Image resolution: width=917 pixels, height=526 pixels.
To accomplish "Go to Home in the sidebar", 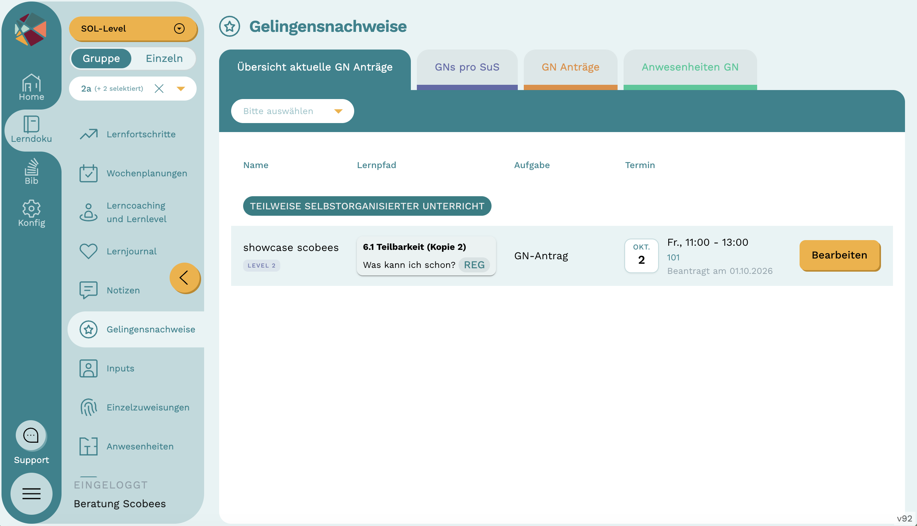I will pos(32,87).
